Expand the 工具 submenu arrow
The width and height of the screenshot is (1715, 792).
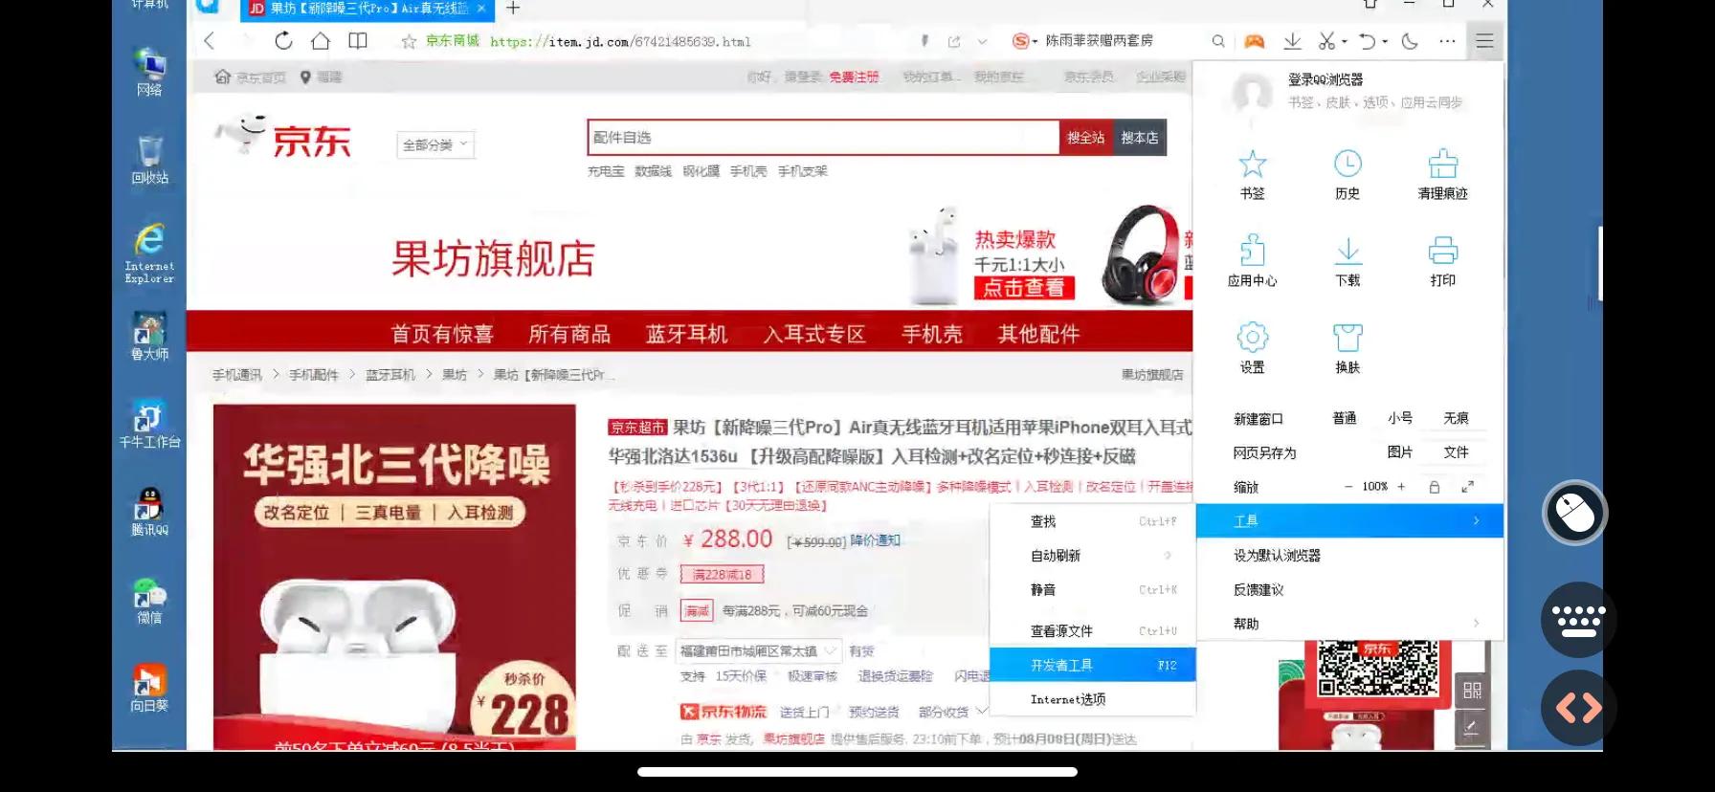(x=1477, y=520)
